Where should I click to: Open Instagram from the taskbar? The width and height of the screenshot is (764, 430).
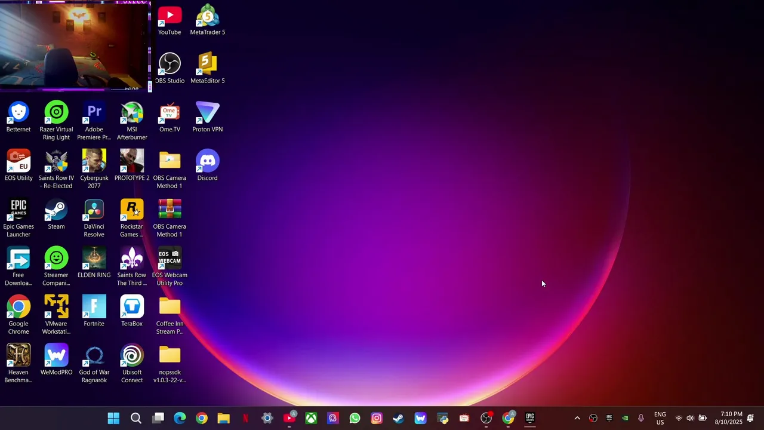(377, 418)
